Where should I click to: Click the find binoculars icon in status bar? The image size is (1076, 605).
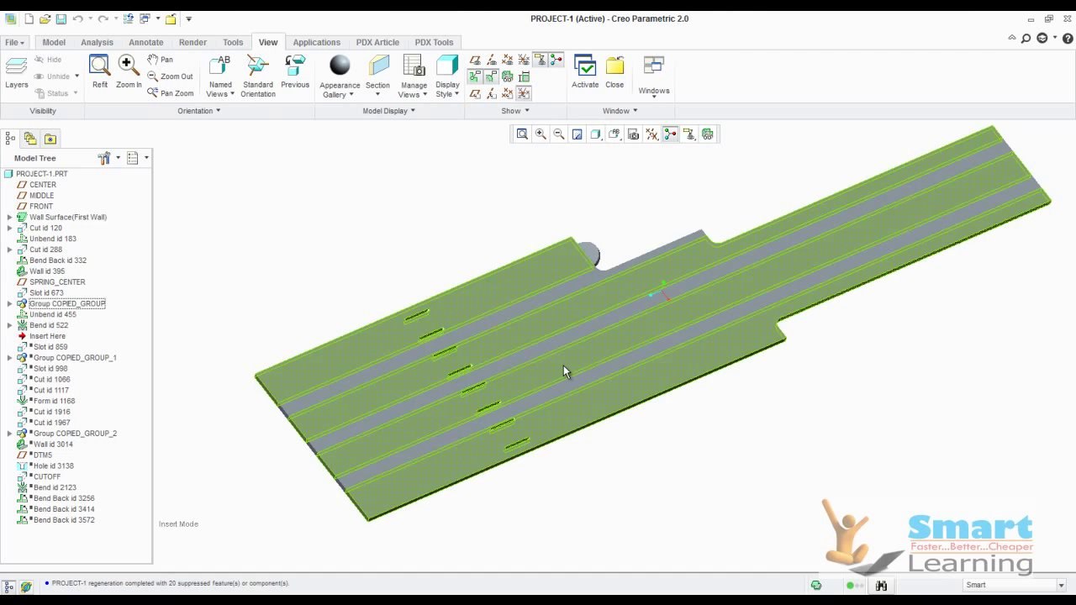[x=881, y=586]
